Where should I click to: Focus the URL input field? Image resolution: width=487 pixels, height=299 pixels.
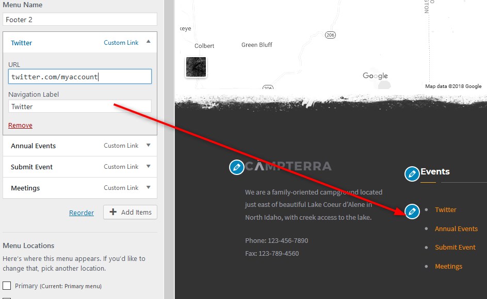point(80,77)
